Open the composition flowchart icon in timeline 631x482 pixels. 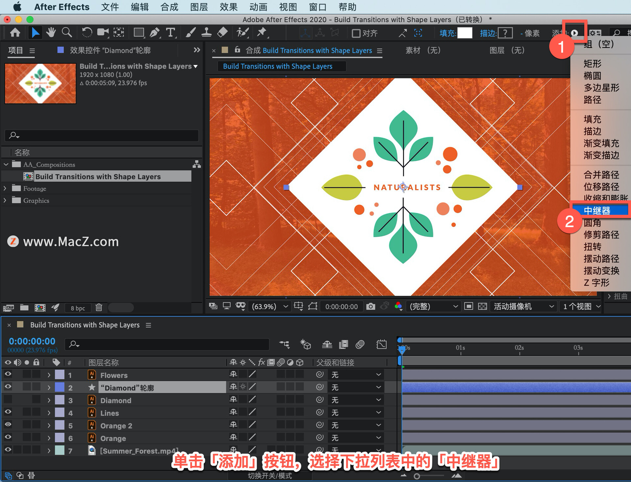point(284,344)
